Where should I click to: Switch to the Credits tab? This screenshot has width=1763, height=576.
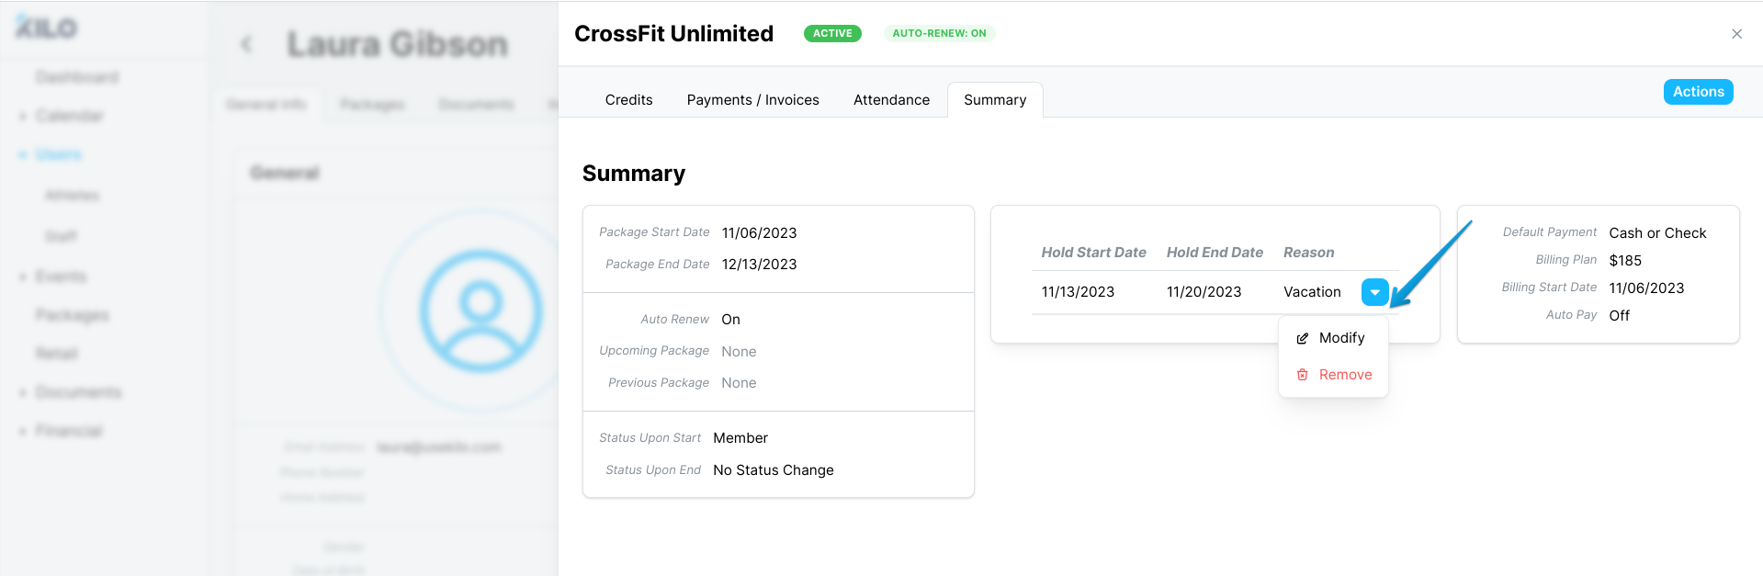pyautogui.click(x=628, y=100)
